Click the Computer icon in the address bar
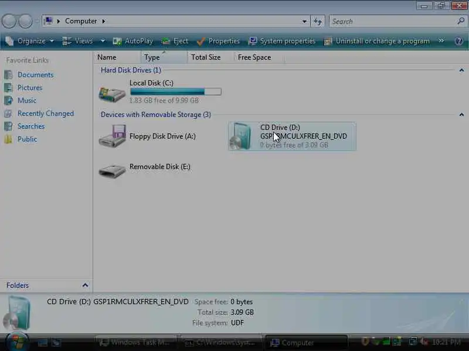Image resolution: width=469 pixels, height=351 pixels. tap(48, 21)
